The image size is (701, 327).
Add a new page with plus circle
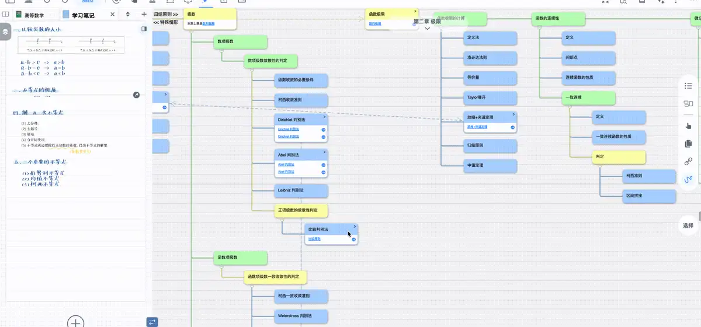pyautogui.click(x=76, y=322)
